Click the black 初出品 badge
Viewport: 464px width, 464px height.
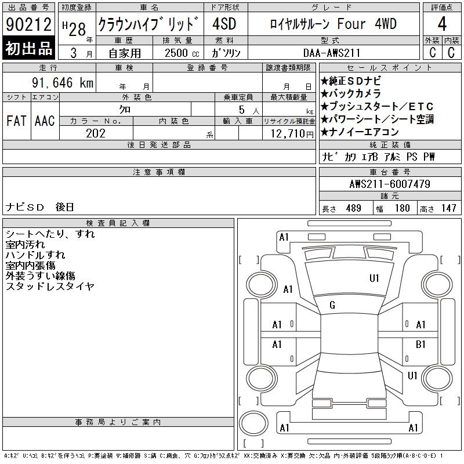[29, 49]
